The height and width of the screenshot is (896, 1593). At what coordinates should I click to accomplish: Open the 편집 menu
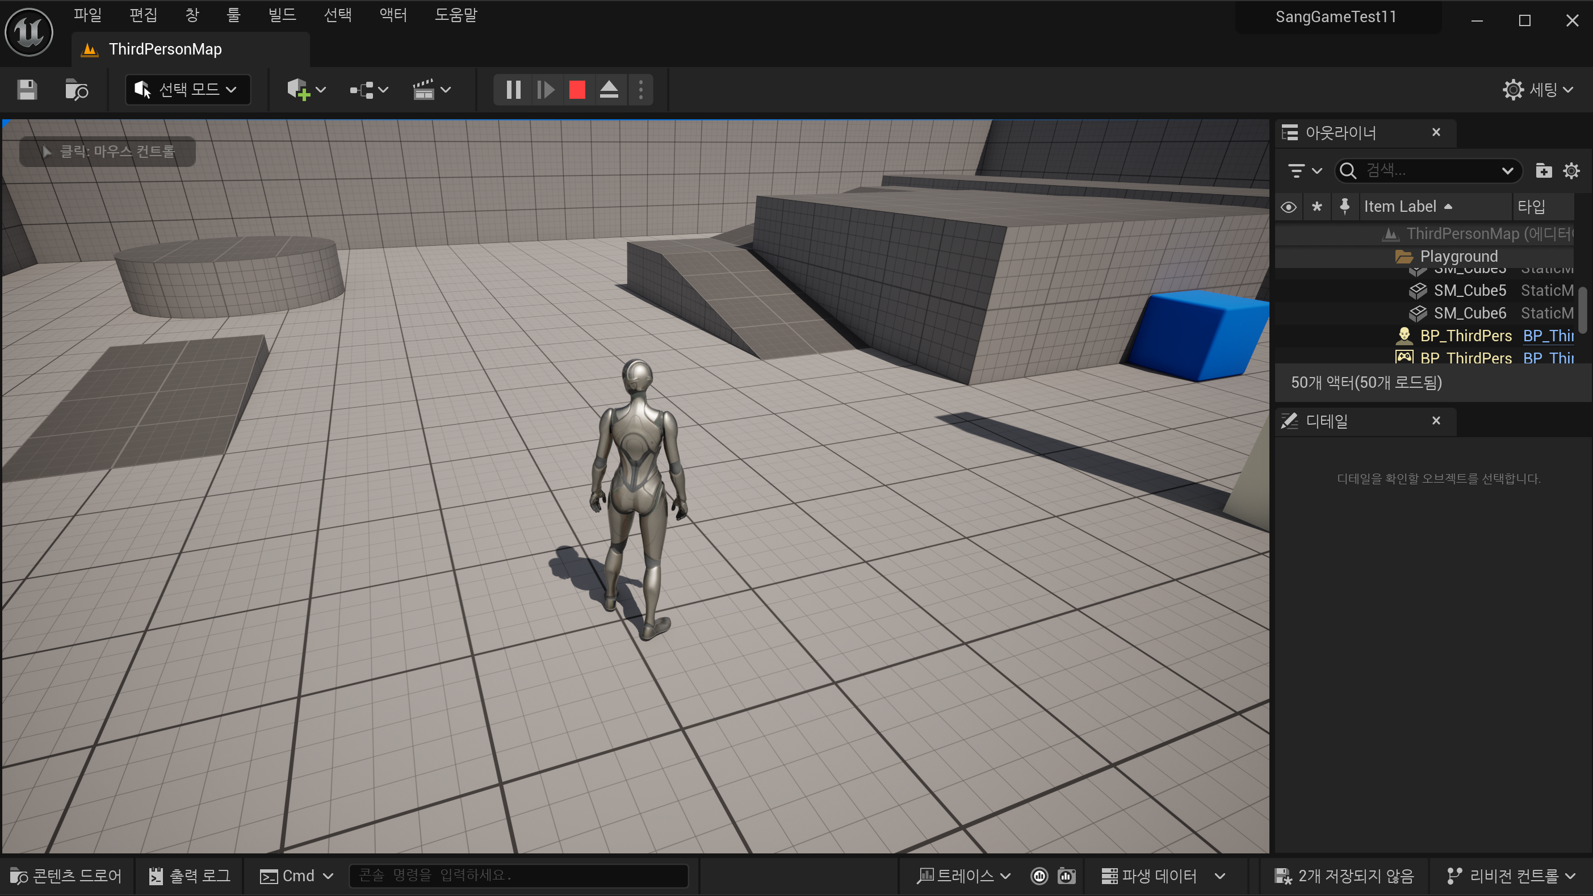[x=144, y=14]
